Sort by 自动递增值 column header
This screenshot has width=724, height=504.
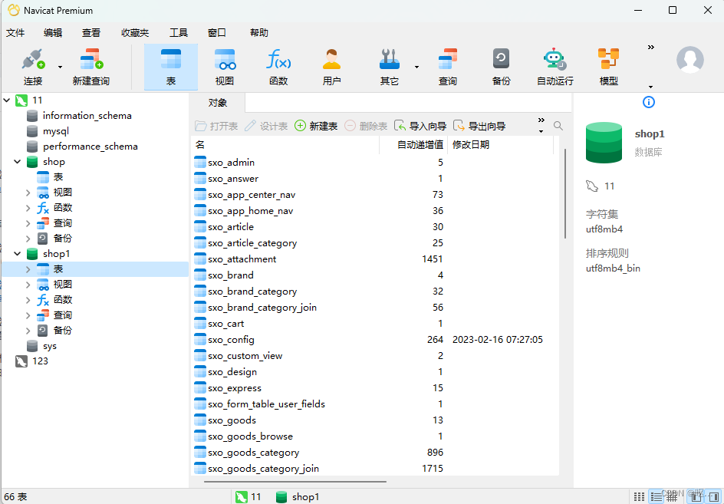point(413,145)
